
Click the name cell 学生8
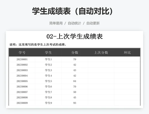[x=48, y=98]
